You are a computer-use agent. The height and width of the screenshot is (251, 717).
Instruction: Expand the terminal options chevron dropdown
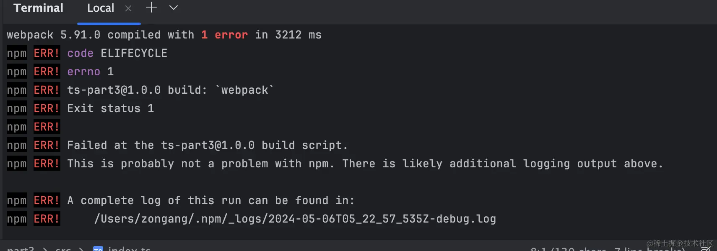pyautogui.click(x=174, y=8)
